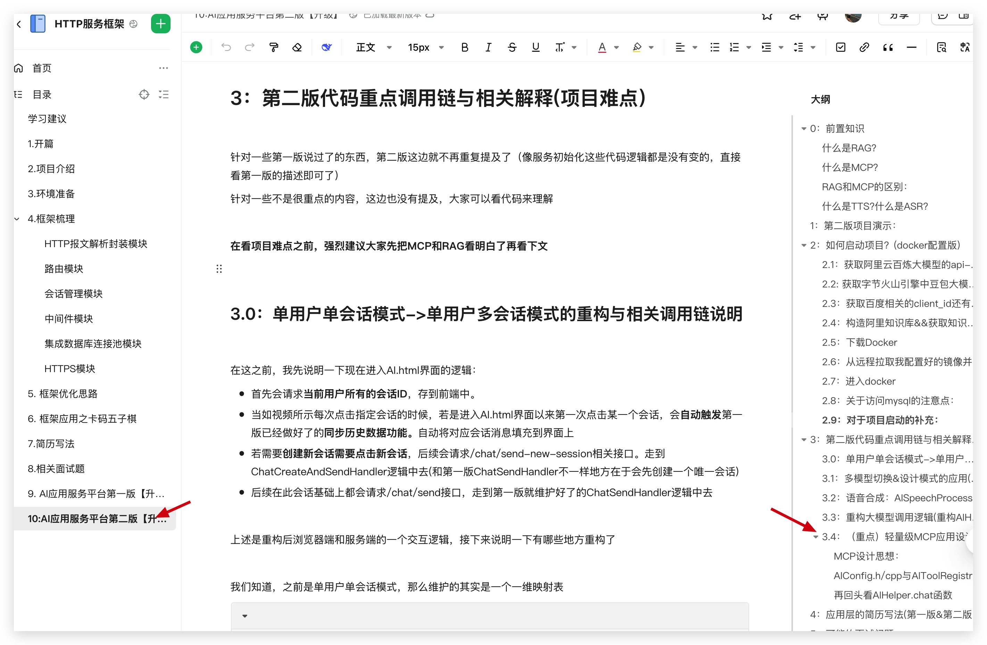Insert a hyperlink using the link icon
987x645 pixels.
(864, 47)
